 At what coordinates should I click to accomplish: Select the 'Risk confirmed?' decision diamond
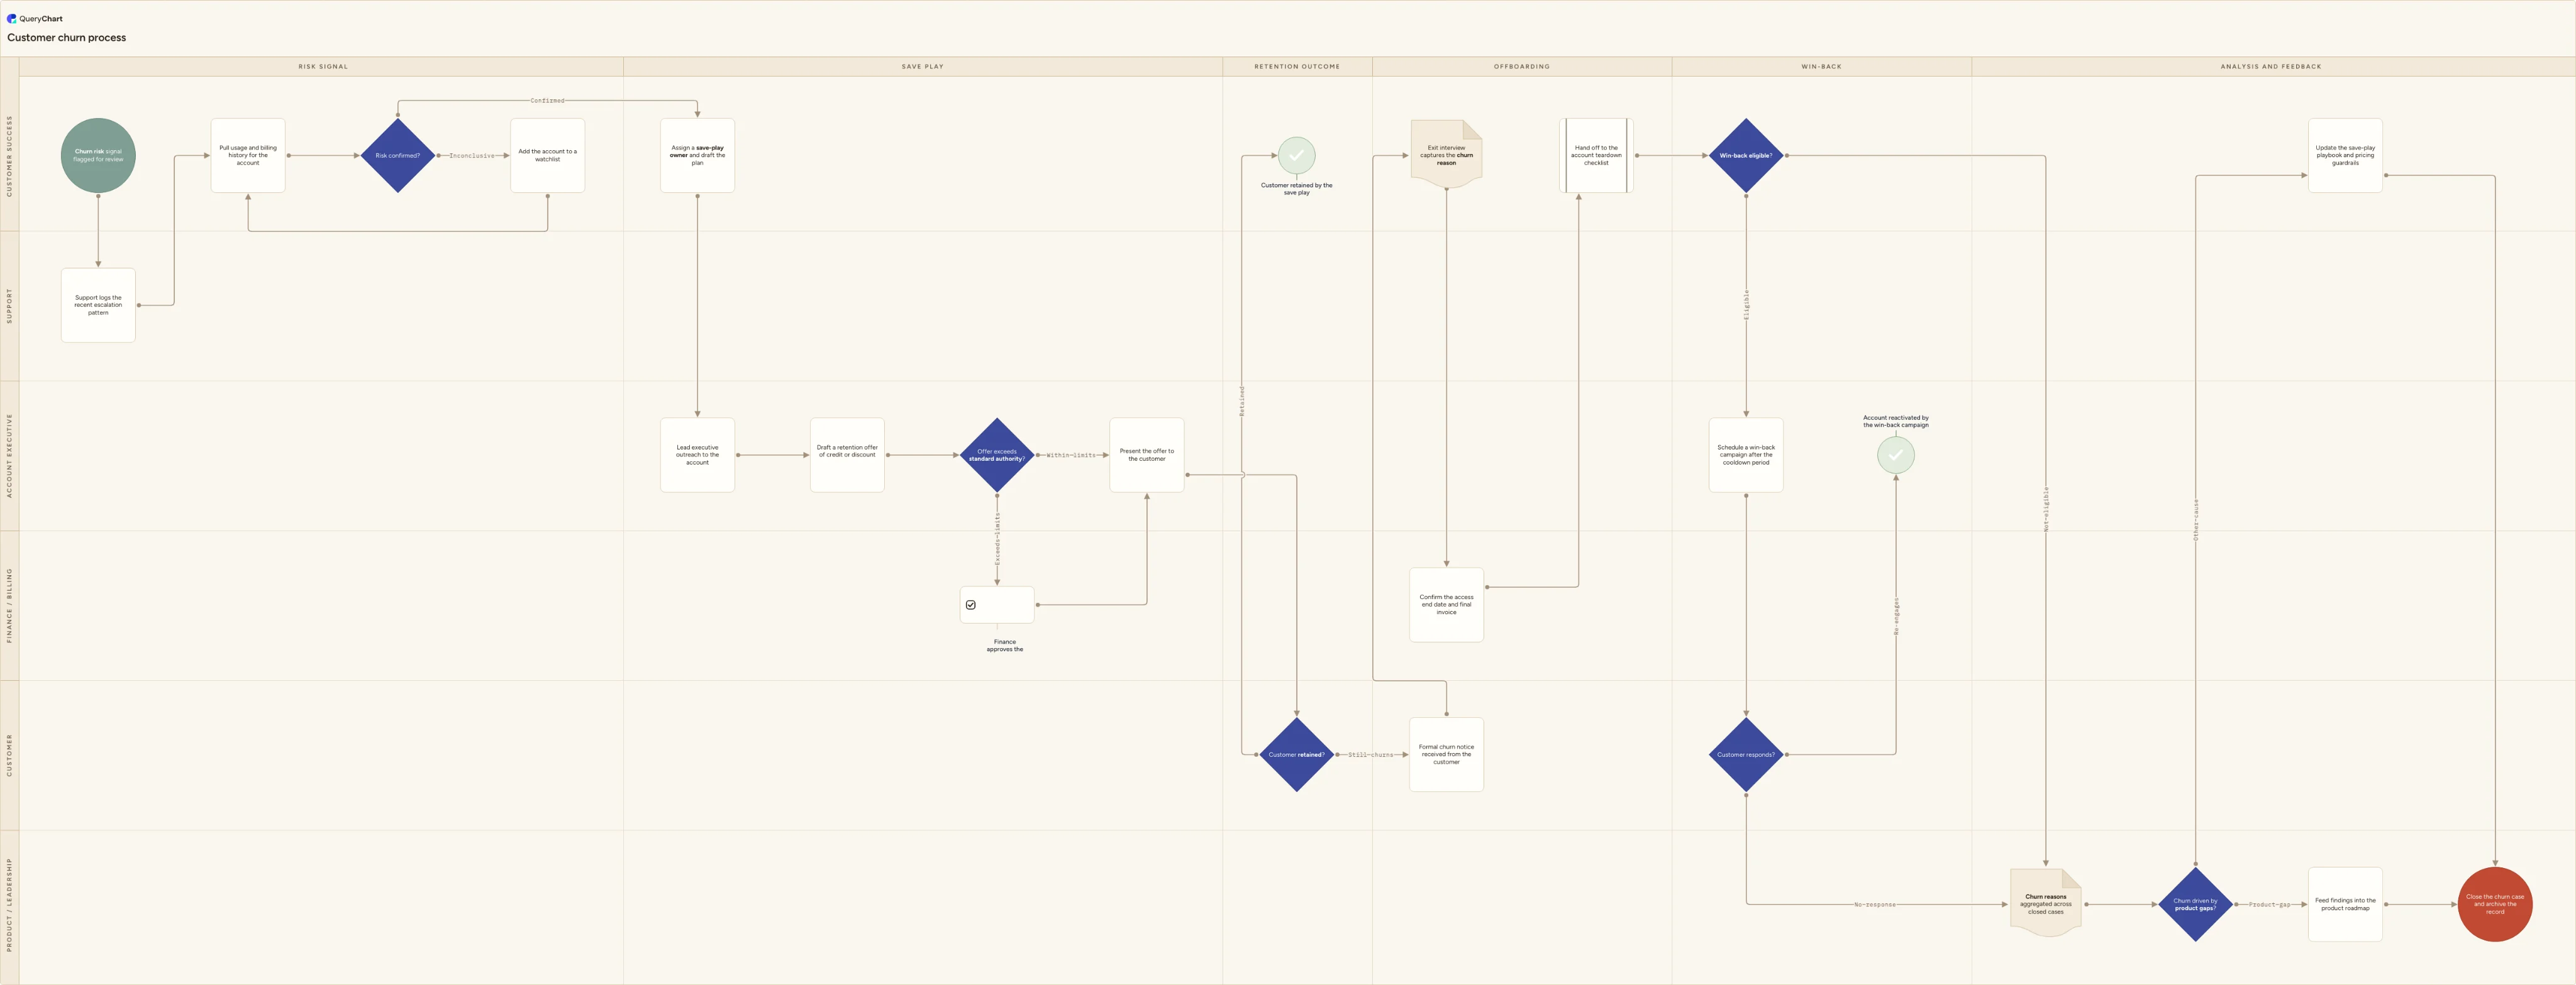[x=398, y=155]
